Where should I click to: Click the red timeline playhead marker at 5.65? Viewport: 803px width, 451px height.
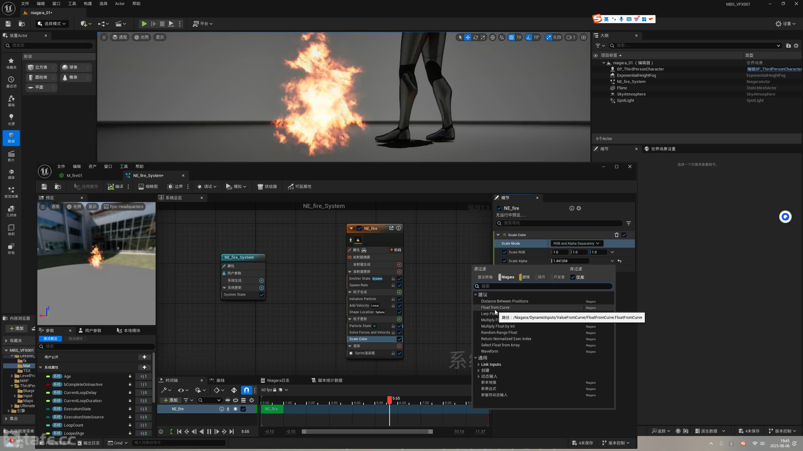click(390, 400)
